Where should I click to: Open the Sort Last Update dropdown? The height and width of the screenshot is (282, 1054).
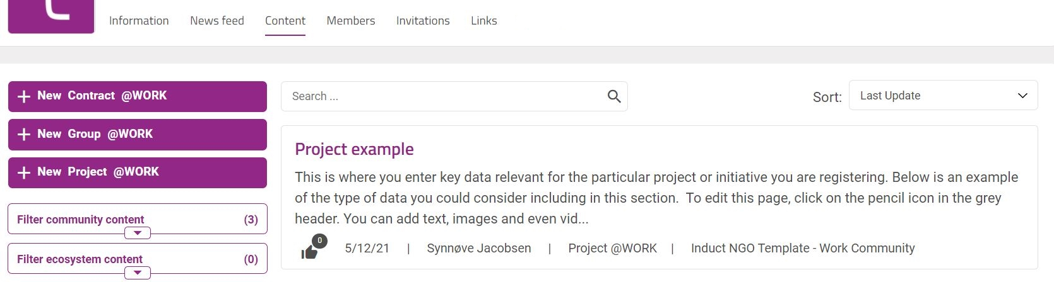tap(943, 96)
